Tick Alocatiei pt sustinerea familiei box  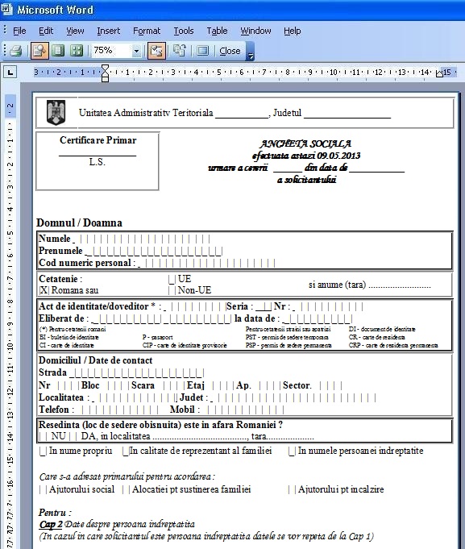pos(127,489)
